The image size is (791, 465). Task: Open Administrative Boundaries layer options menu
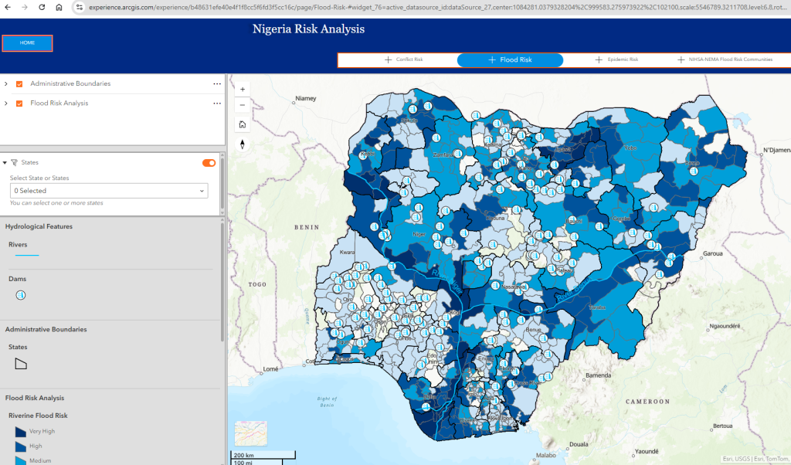tap(217, 83)
